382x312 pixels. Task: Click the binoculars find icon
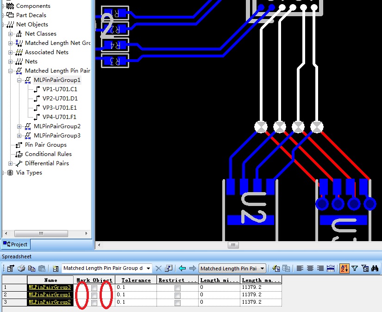375,268
